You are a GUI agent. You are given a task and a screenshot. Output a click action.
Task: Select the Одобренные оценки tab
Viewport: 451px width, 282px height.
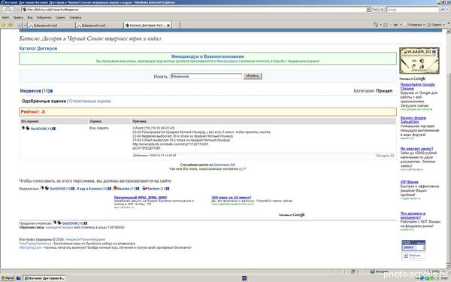44,102
